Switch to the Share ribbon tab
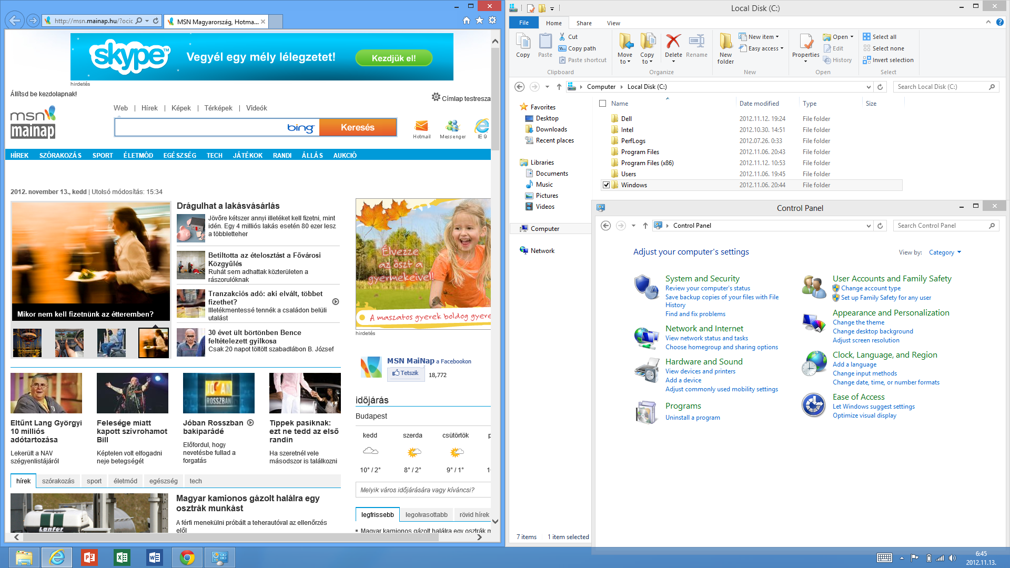Image resolution: width=1010 pixels, height=568 pixels. 584,23
